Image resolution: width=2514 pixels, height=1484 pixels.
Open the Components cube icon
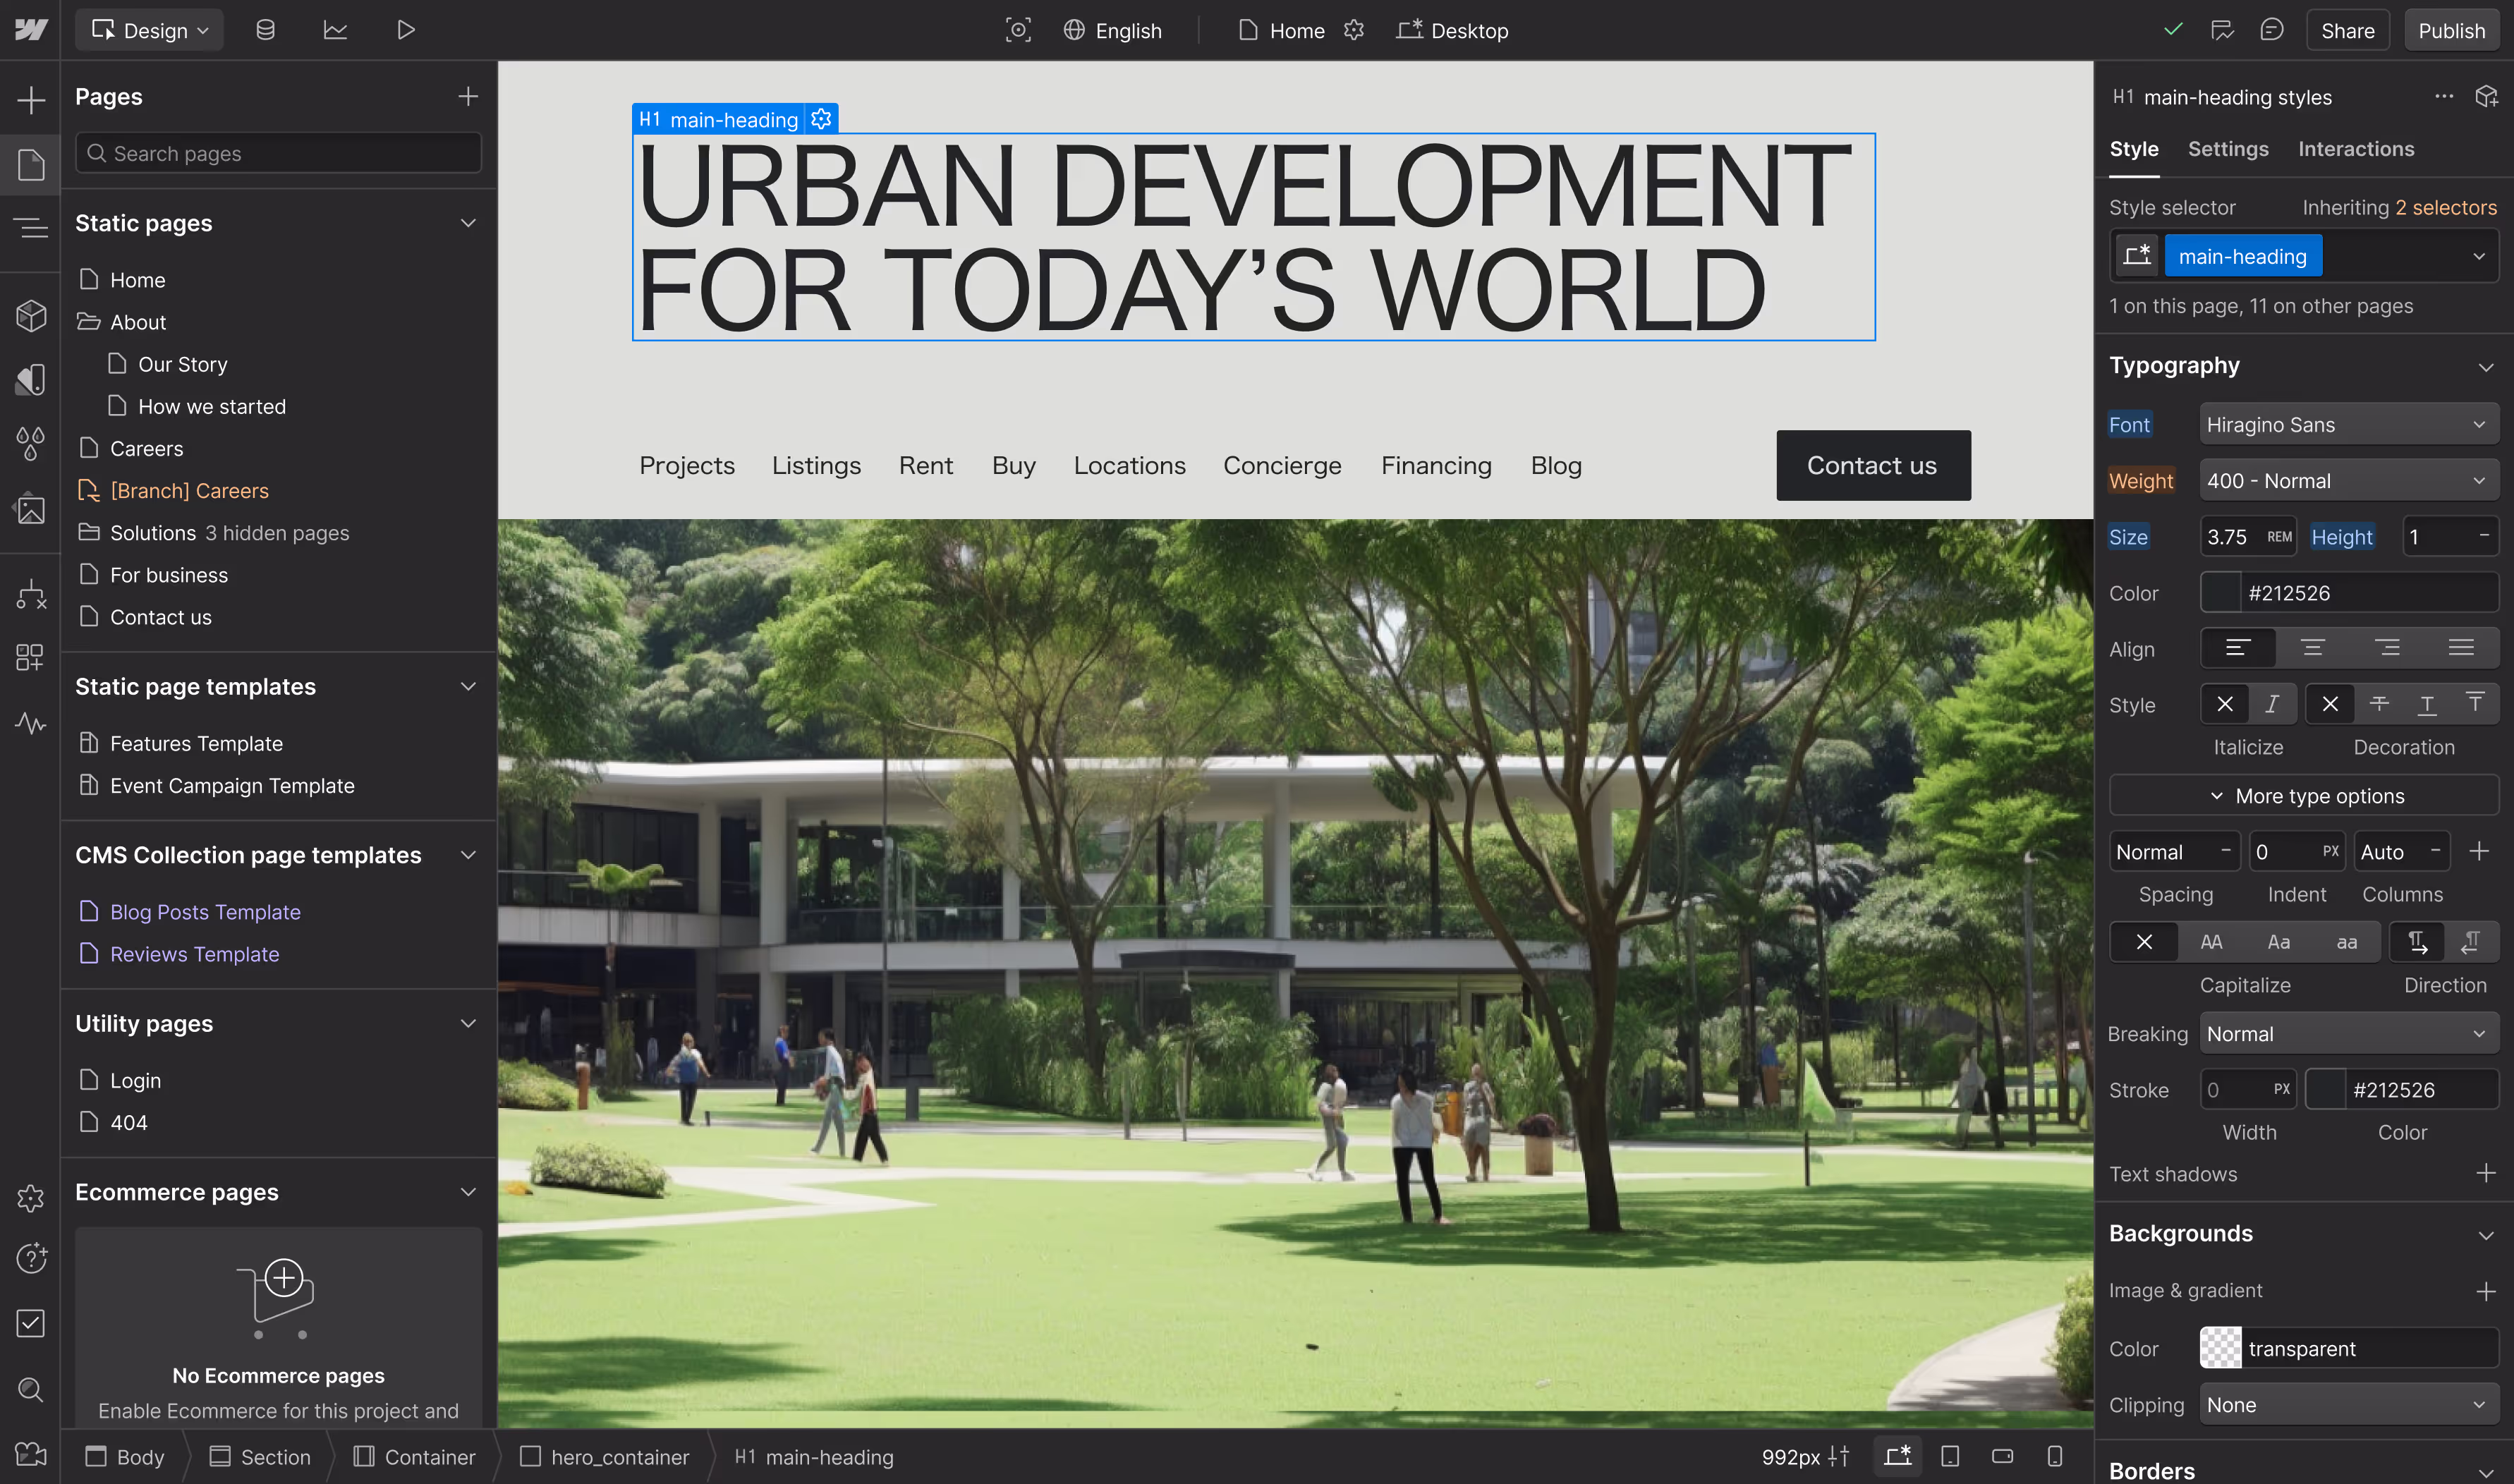31,316
